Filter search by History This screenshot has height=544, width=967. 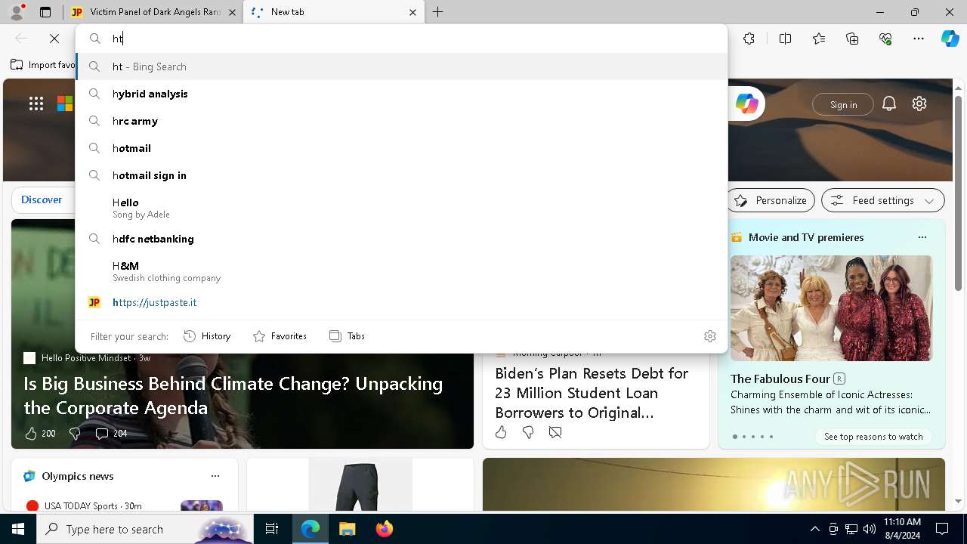(x=207, y=336)
